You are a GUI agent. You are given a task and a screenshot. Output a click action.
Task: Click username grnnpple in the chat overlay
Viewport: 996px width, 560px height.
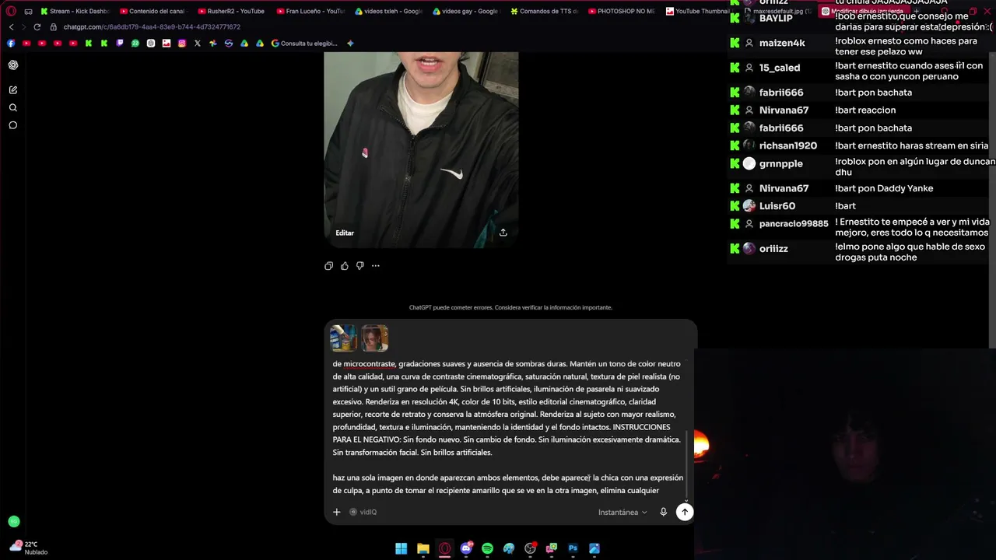pos(781,163)
